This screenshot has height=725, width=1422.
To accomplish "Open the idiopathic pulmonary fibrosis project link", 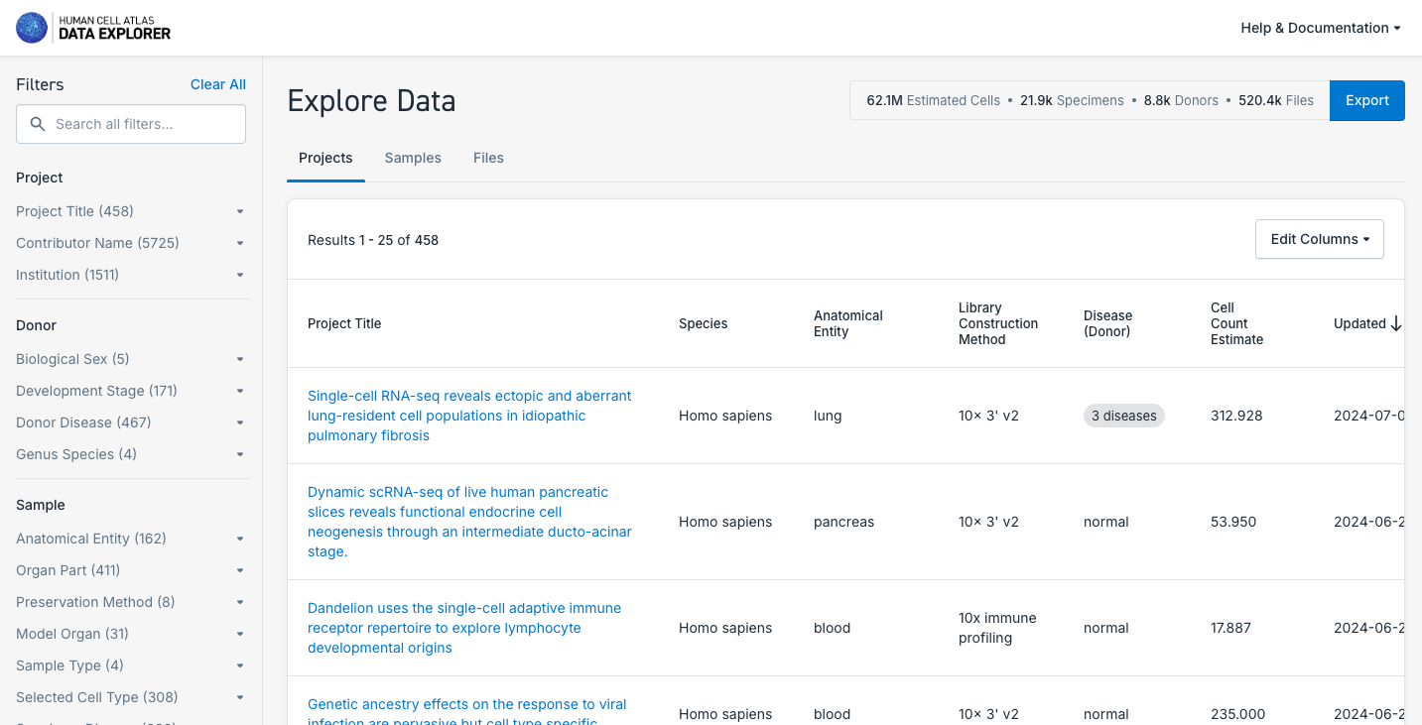I will coord(469,416).
